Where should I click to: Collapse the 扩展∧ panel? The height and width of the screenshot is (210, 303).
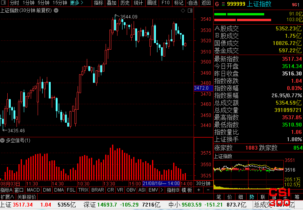click(7, 197)
